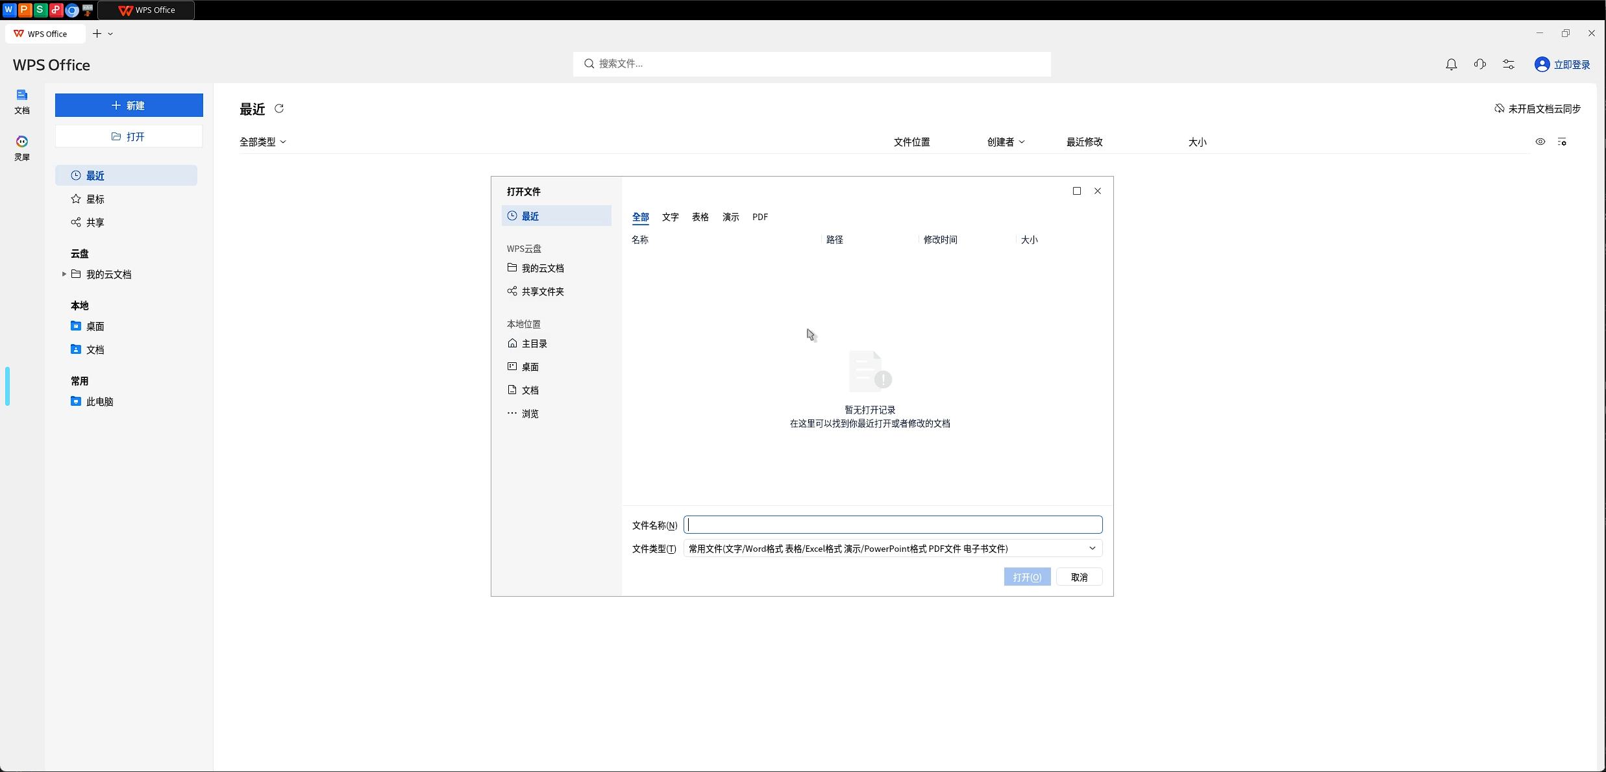
Task: Click the 名称 column header in dialog
Action: click(640, 240)
